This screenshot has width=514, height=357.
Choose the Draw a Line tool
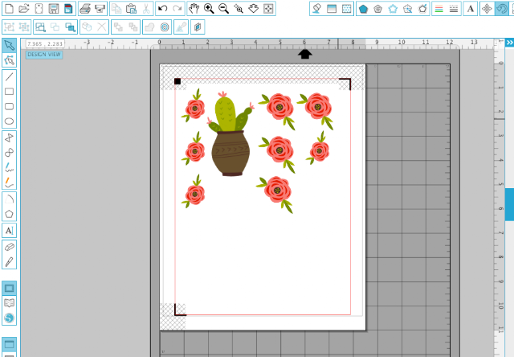(9, 76)
